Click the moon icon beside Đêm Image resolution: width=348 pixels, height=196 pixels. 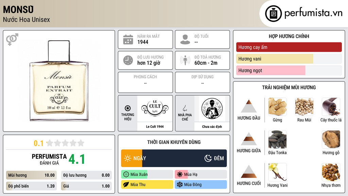pos(208,158)
